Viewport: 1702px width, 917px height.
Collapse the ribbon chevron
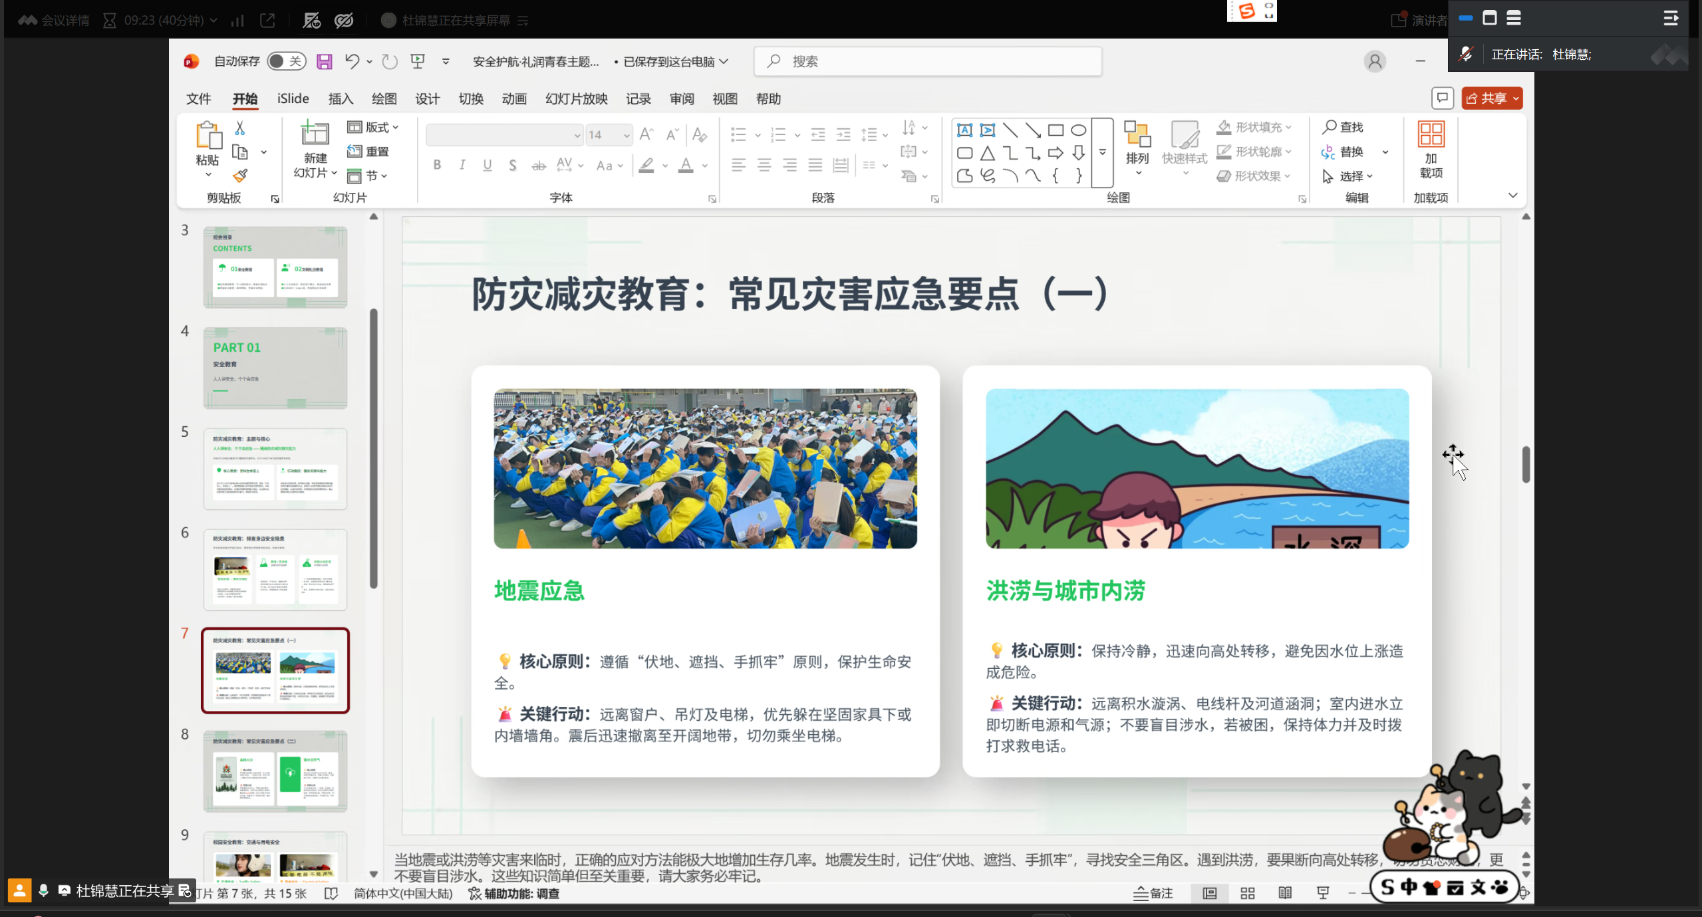click(x=1512, y=196)
